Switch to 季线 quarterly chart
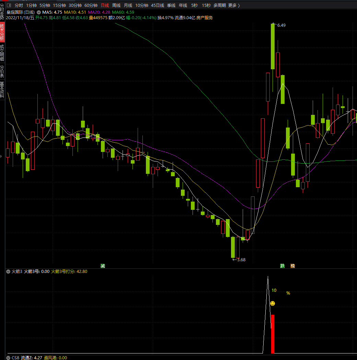 tap(171, 5)
